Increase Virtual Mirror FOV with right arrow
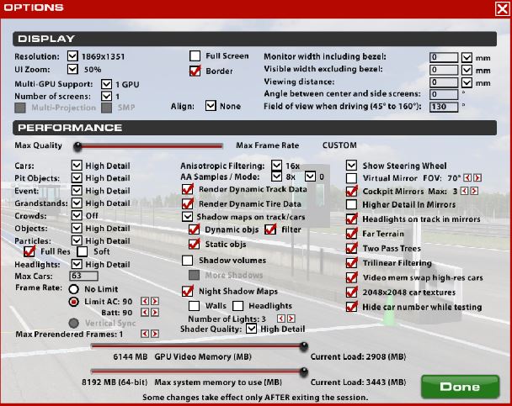The height and width of the screenshot is (406, 512). (x=478, y=179)
